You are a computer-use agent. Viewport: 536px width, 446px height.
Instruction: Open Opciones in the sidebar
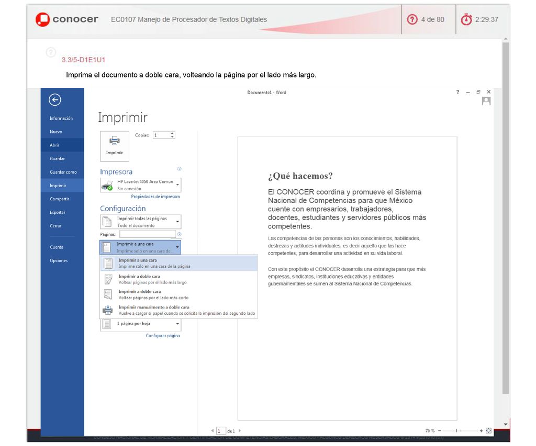tap(62, 260)
